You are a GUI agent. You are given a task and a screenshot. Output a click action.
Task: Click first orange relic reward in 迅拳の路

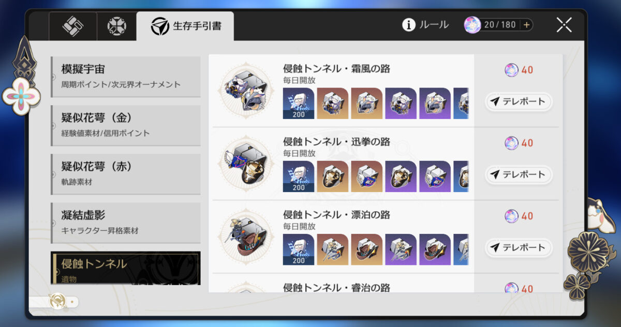coord(333,176)
